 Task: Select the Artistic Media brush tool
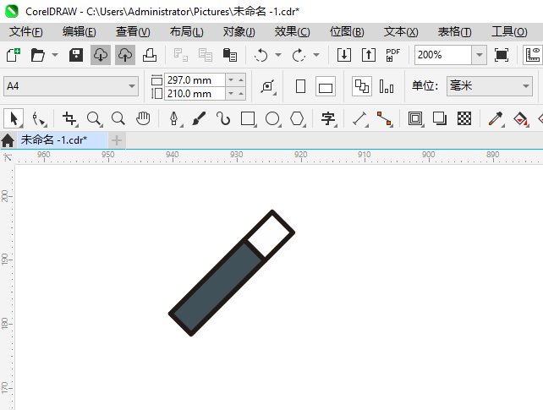point(199,118)
